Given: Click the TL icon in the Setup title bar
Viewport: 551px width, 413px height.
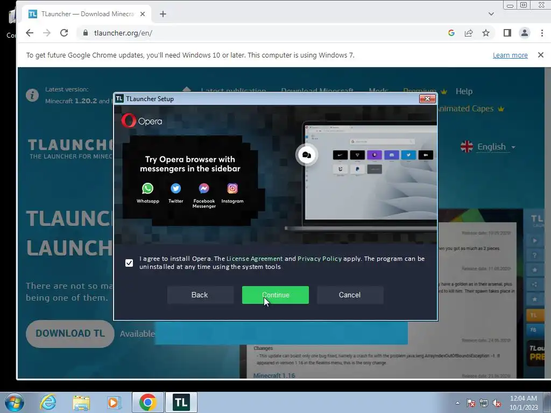Looking at the screenshot, I should coord(119,99).
